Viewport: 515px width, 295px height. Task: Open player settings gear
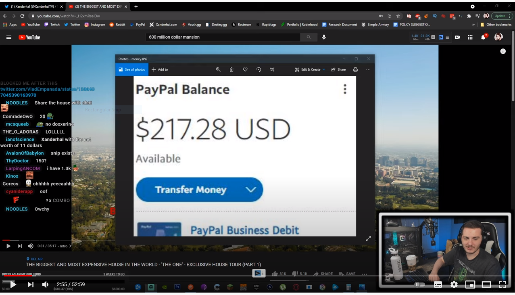coord(454,285)
